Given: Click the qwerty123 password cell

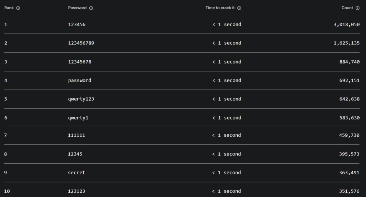Looking at the screenshot, I should tap(81, 99).
